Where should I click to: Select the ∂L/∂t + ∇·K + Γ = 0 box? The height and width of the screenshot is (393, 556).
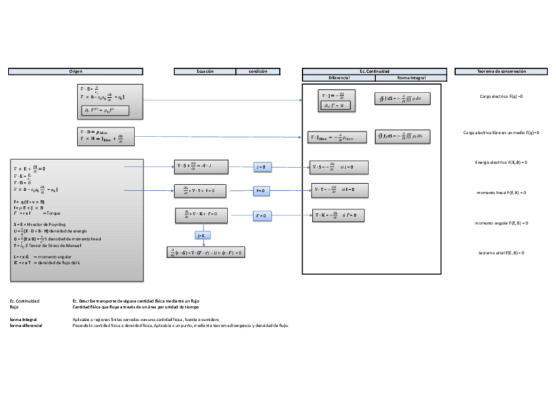201,215
